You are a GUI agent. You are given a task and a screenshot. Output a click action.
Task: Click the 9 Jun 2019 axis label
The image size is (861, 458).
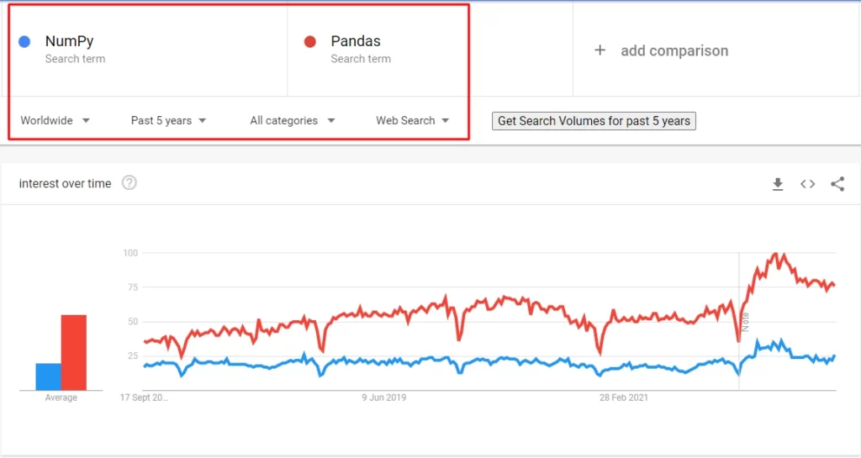383,397
